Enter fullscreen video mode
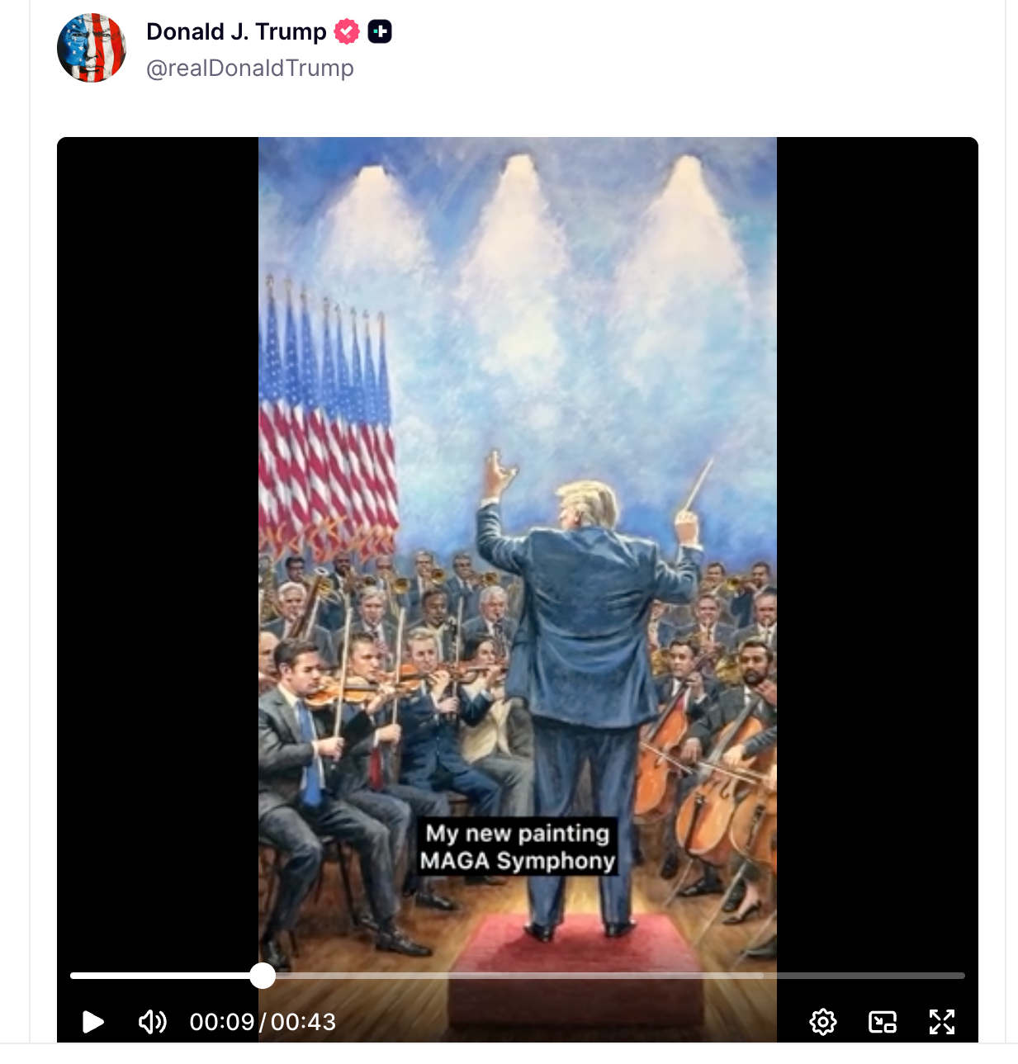Screen dimensions: 1018x1064 pos(941,1022)
